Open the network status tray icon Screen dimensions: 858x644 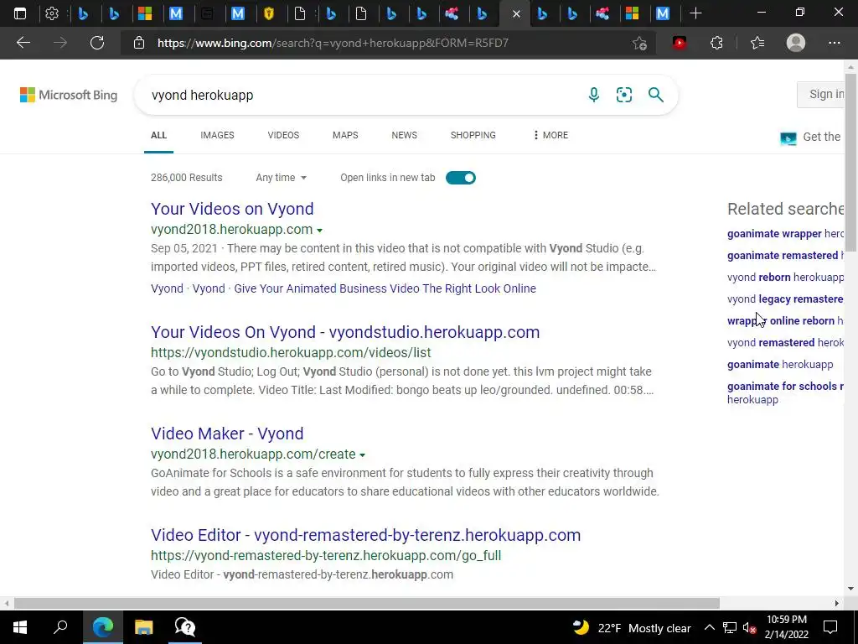[730, 627]
